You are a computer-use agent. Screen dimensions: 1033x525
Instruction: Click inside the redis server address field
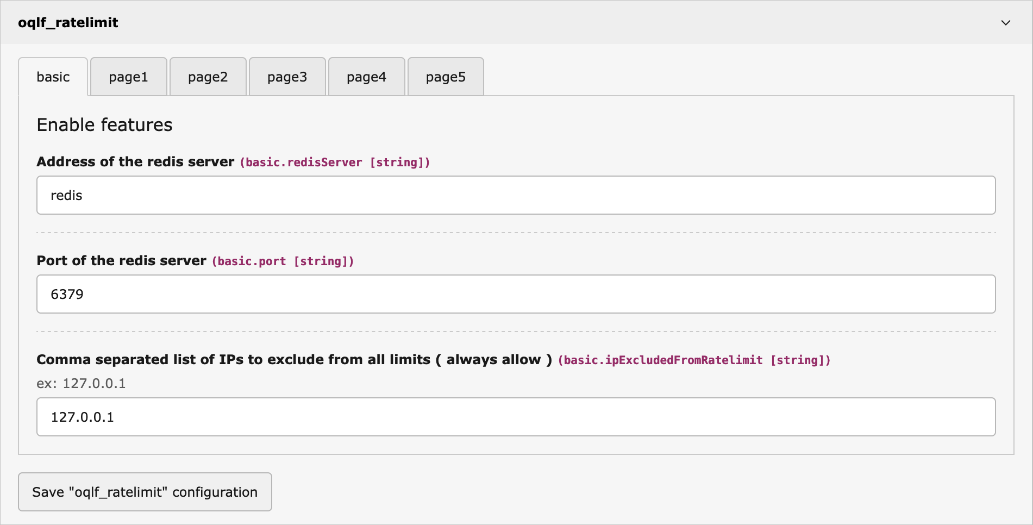pos(515,195)
